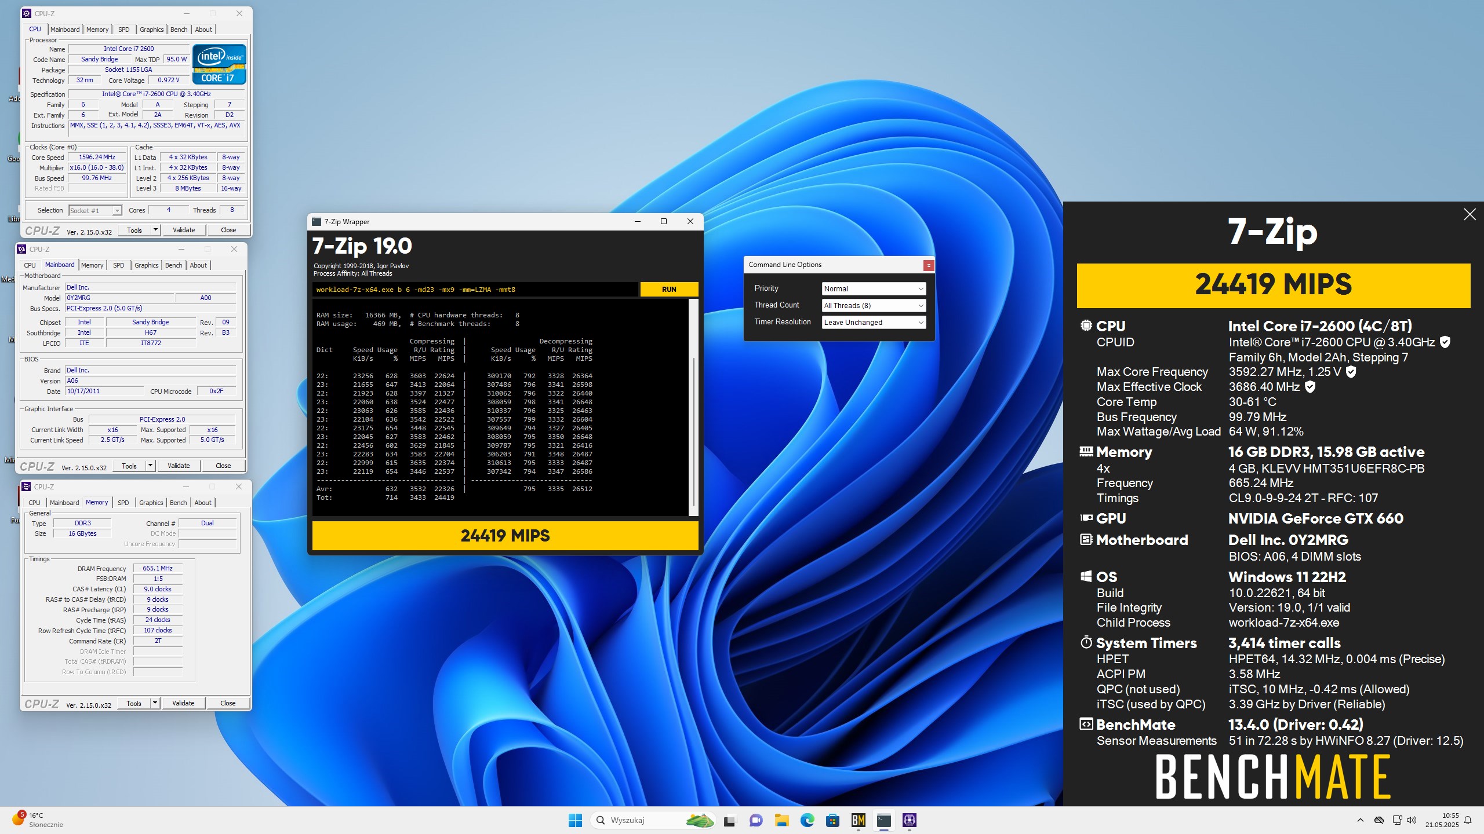Click the yellow RUN button

(x=669, y=289)
